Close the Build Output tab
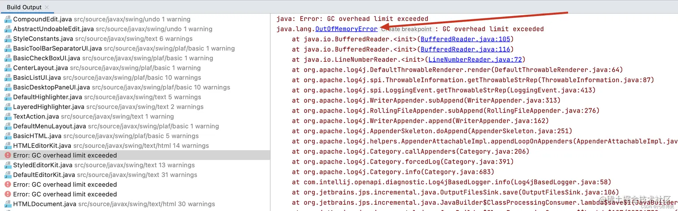 coord(48,7)
